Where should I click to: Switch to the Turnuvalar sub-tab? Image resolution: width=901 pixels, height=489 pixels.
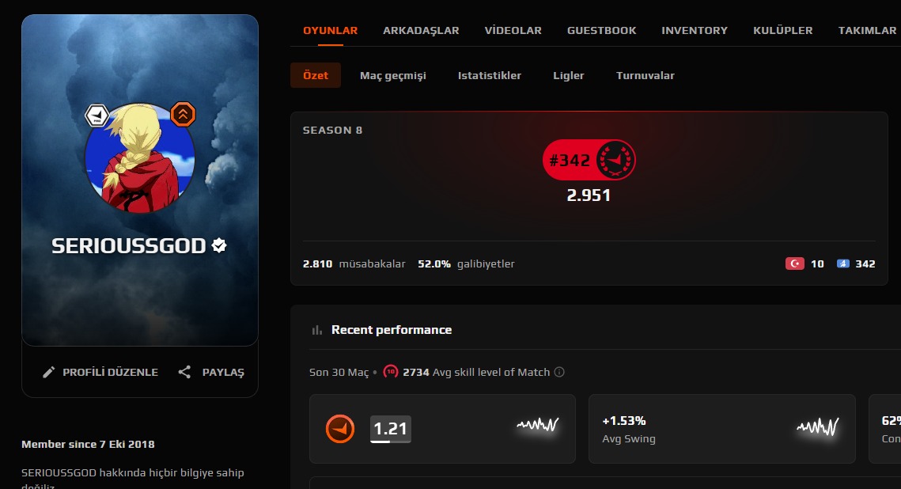645,75
